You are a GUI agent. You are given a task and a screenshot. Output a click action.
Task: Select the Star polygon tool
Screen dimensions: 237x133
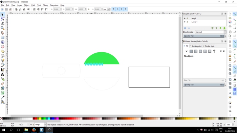pos(2,51)
